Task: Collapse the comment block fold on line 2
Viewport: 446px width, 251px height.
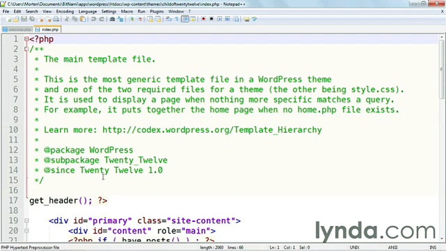Action: [26, 49]
